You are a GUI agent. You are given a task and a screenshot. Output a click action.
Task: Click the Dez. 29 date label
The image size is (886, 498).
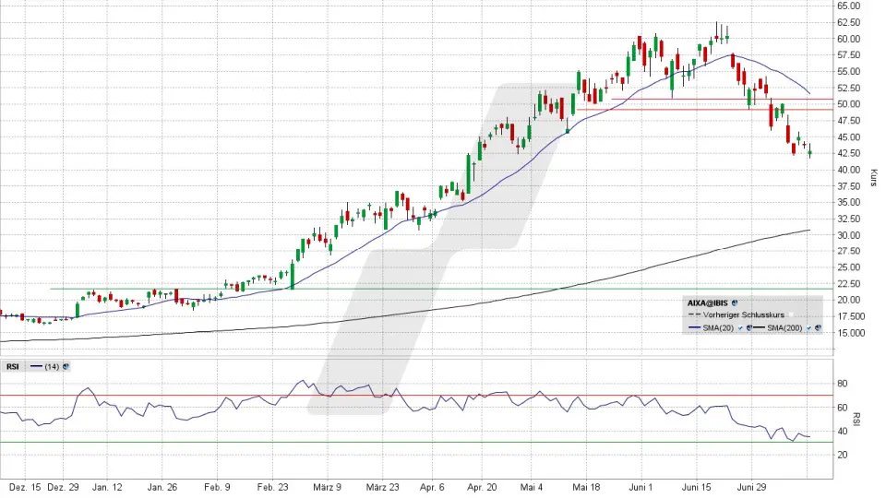(64, 487)
